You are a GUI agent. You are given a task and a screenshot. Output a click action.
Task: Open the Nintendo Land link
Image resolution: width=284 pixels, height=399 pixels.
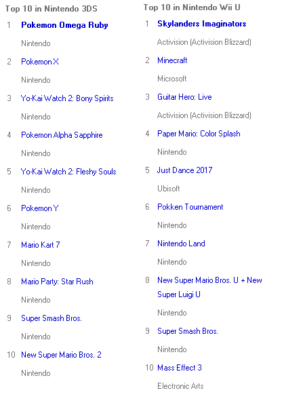[x=181, y=244]
